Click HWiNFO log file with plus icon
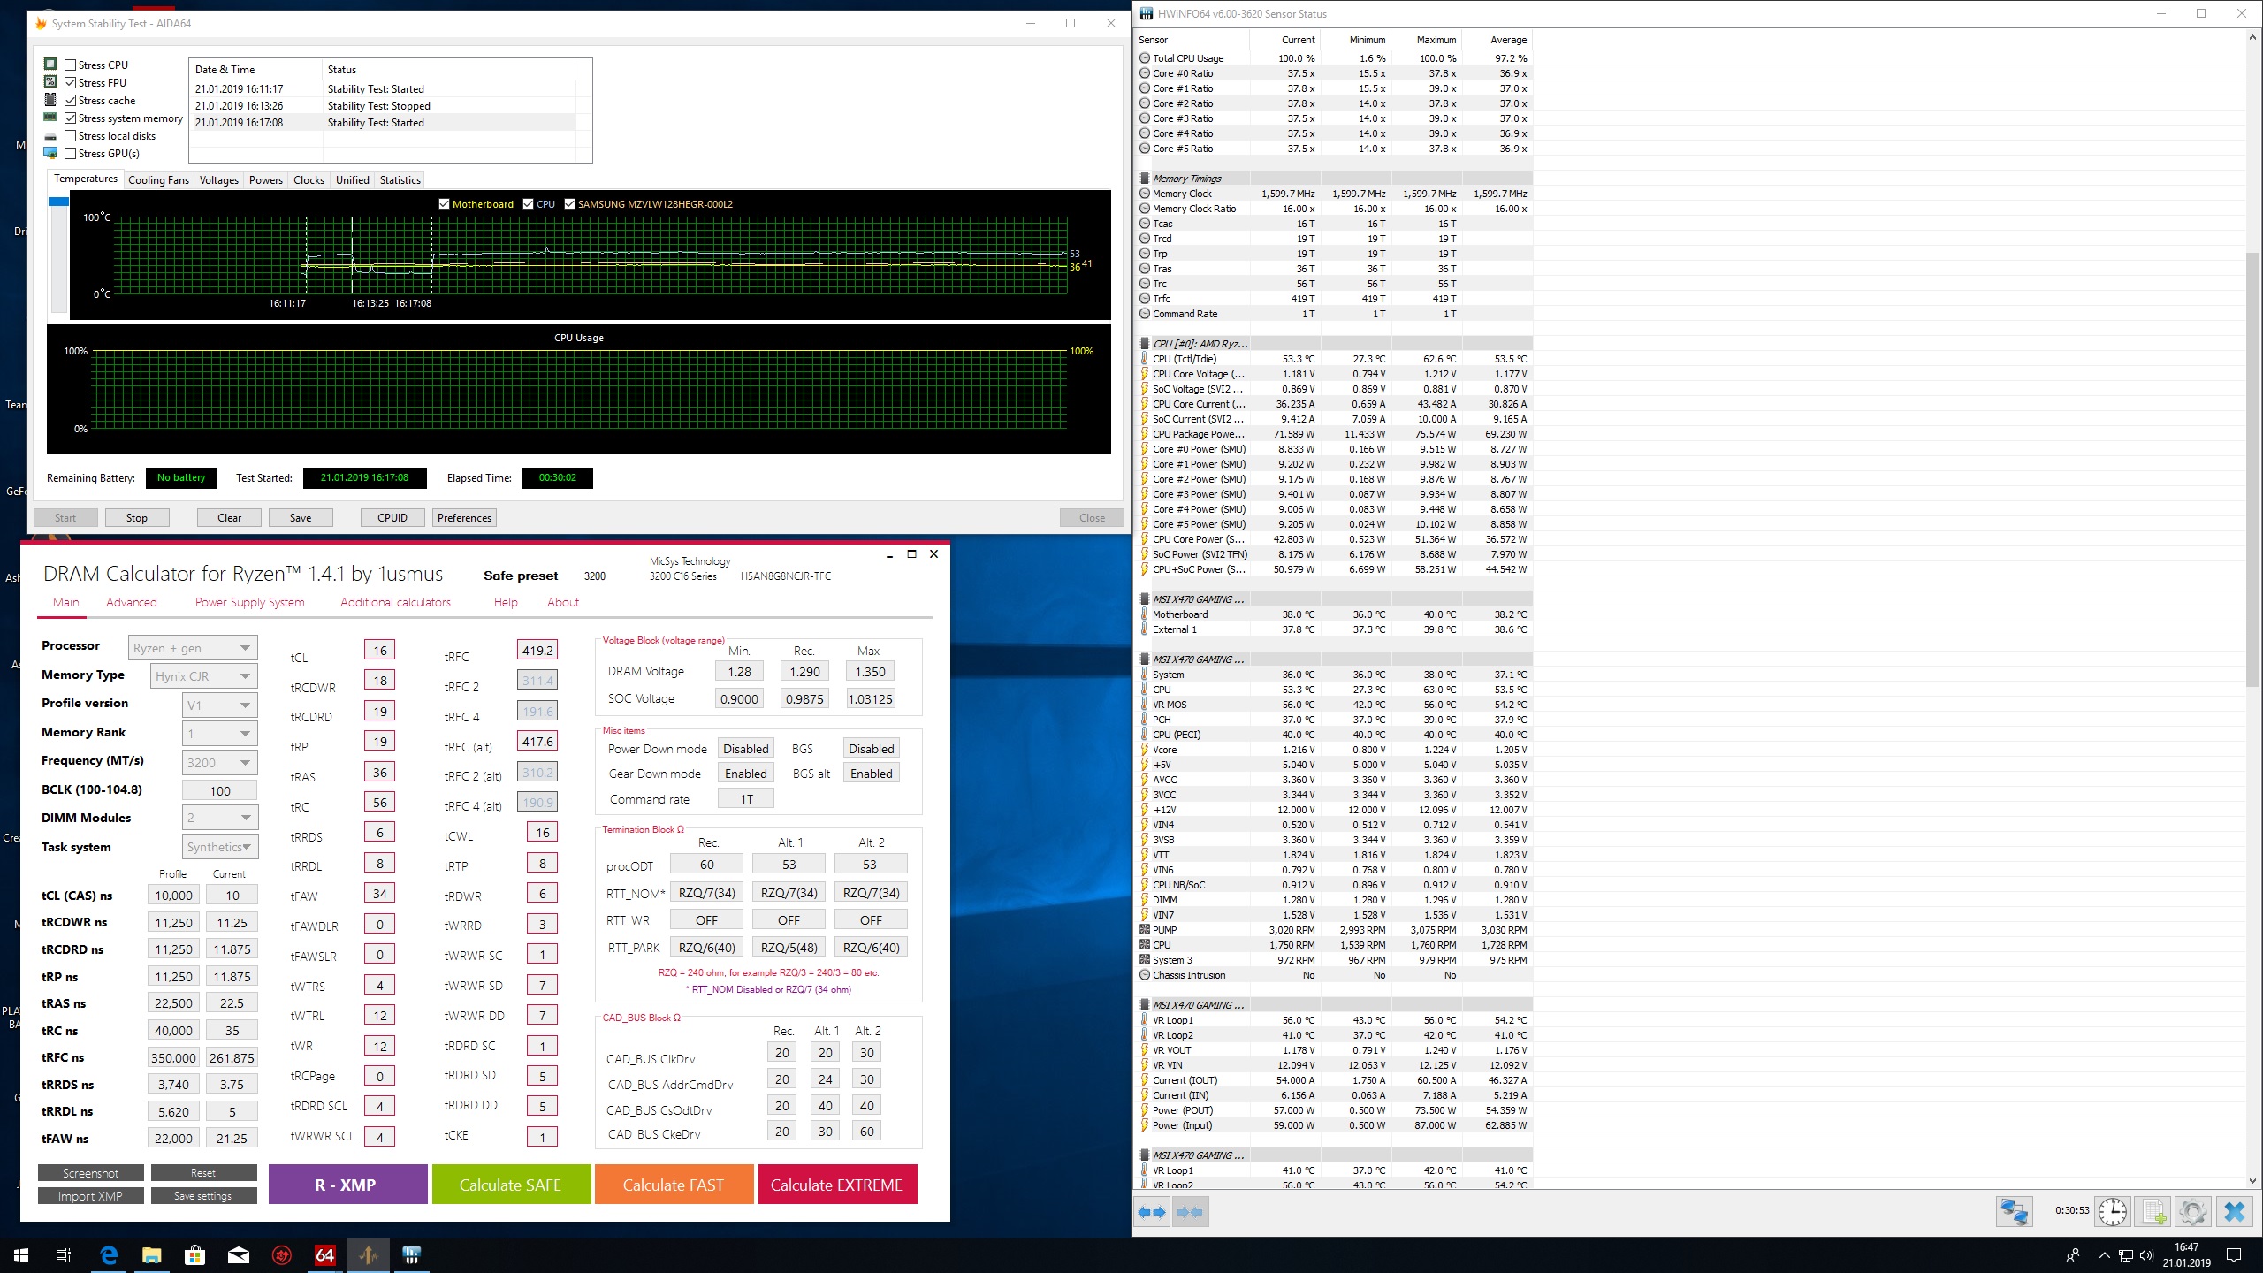Image resolution: width=2263 pixels, height=1273 pixels. click(x=2153, y=1211)
